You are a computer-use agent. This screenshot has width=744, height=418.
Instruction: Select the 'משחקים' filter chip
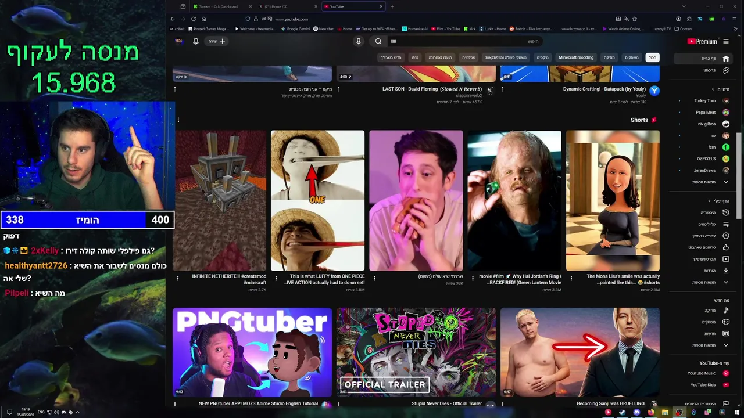pos(632,57)
